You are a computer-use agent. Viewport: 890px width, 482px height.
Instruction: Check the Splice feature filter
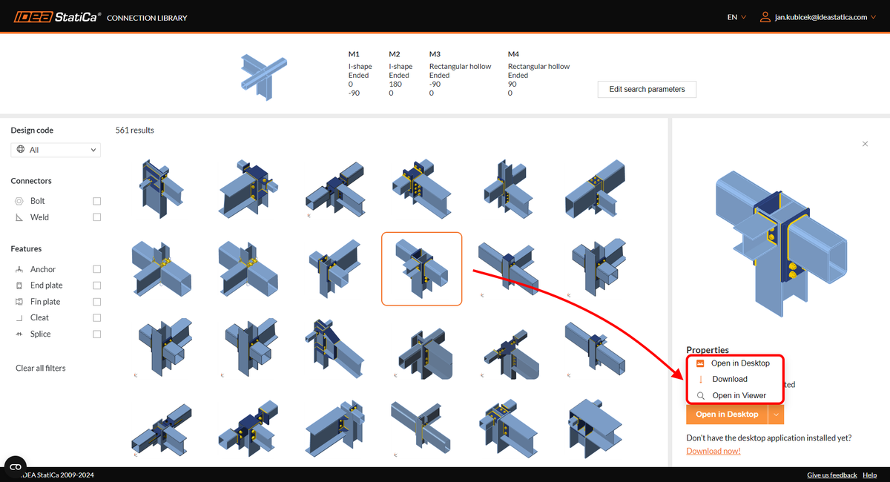(96, 334)
